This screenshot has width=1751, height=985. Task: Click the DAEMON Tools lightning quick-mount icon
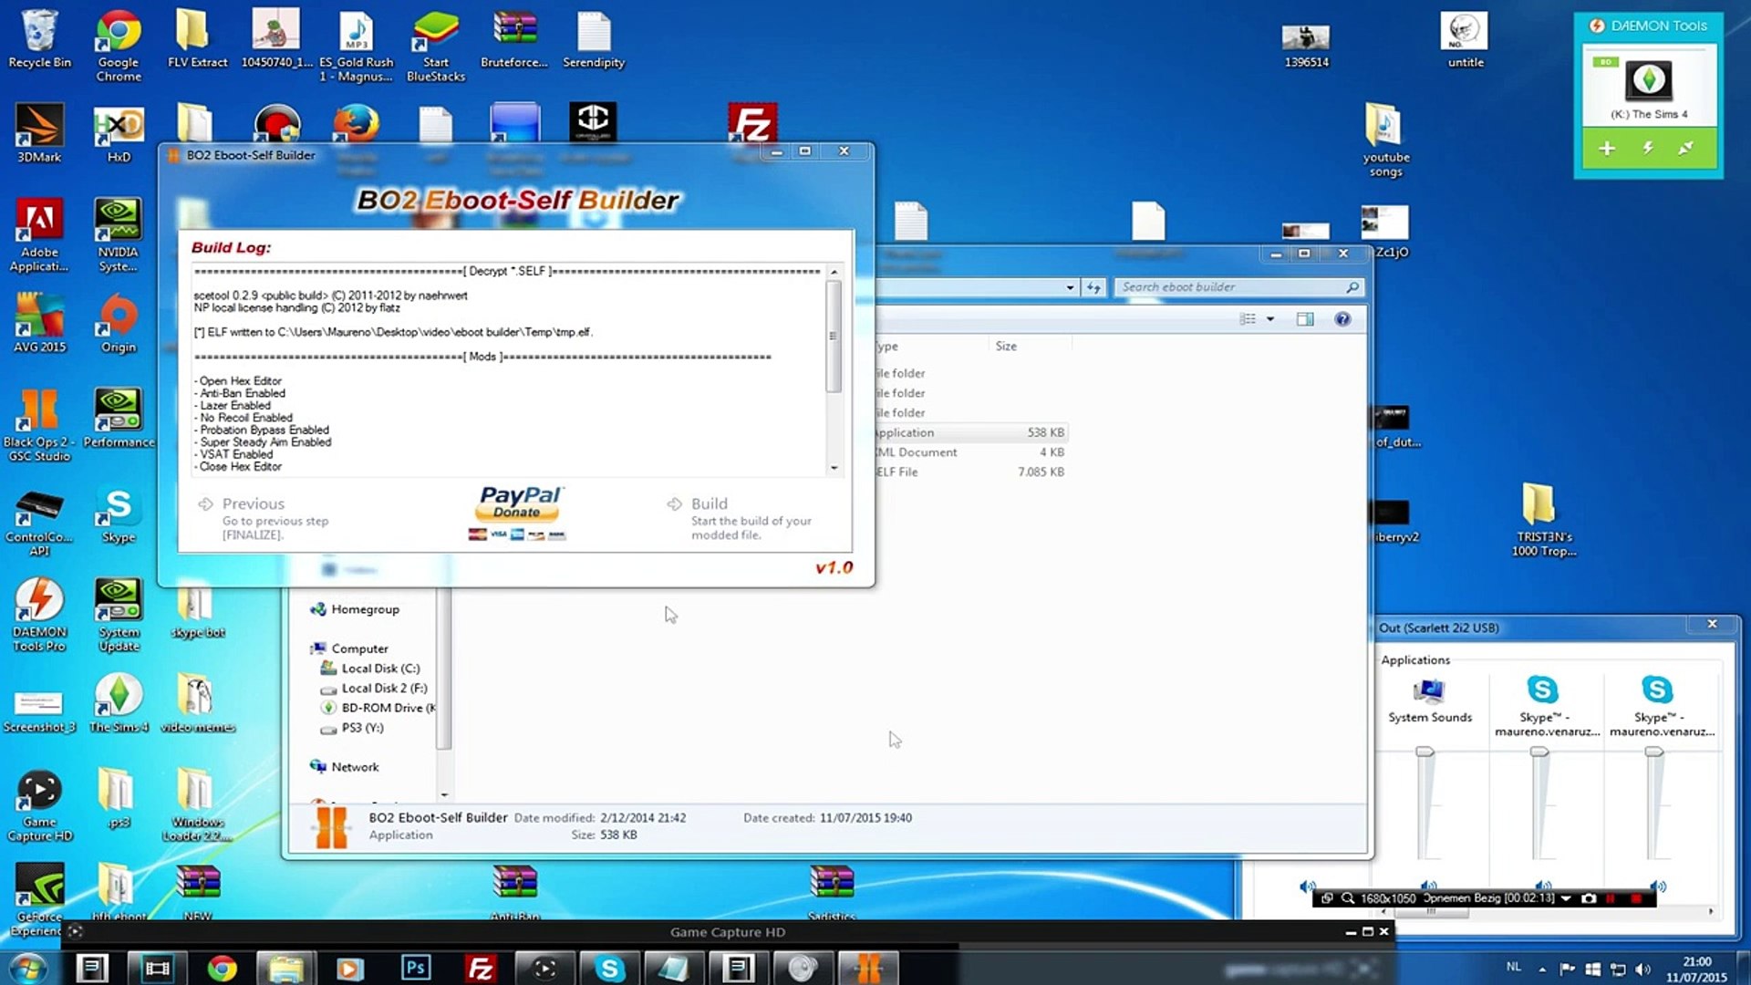click(1648, 148)
